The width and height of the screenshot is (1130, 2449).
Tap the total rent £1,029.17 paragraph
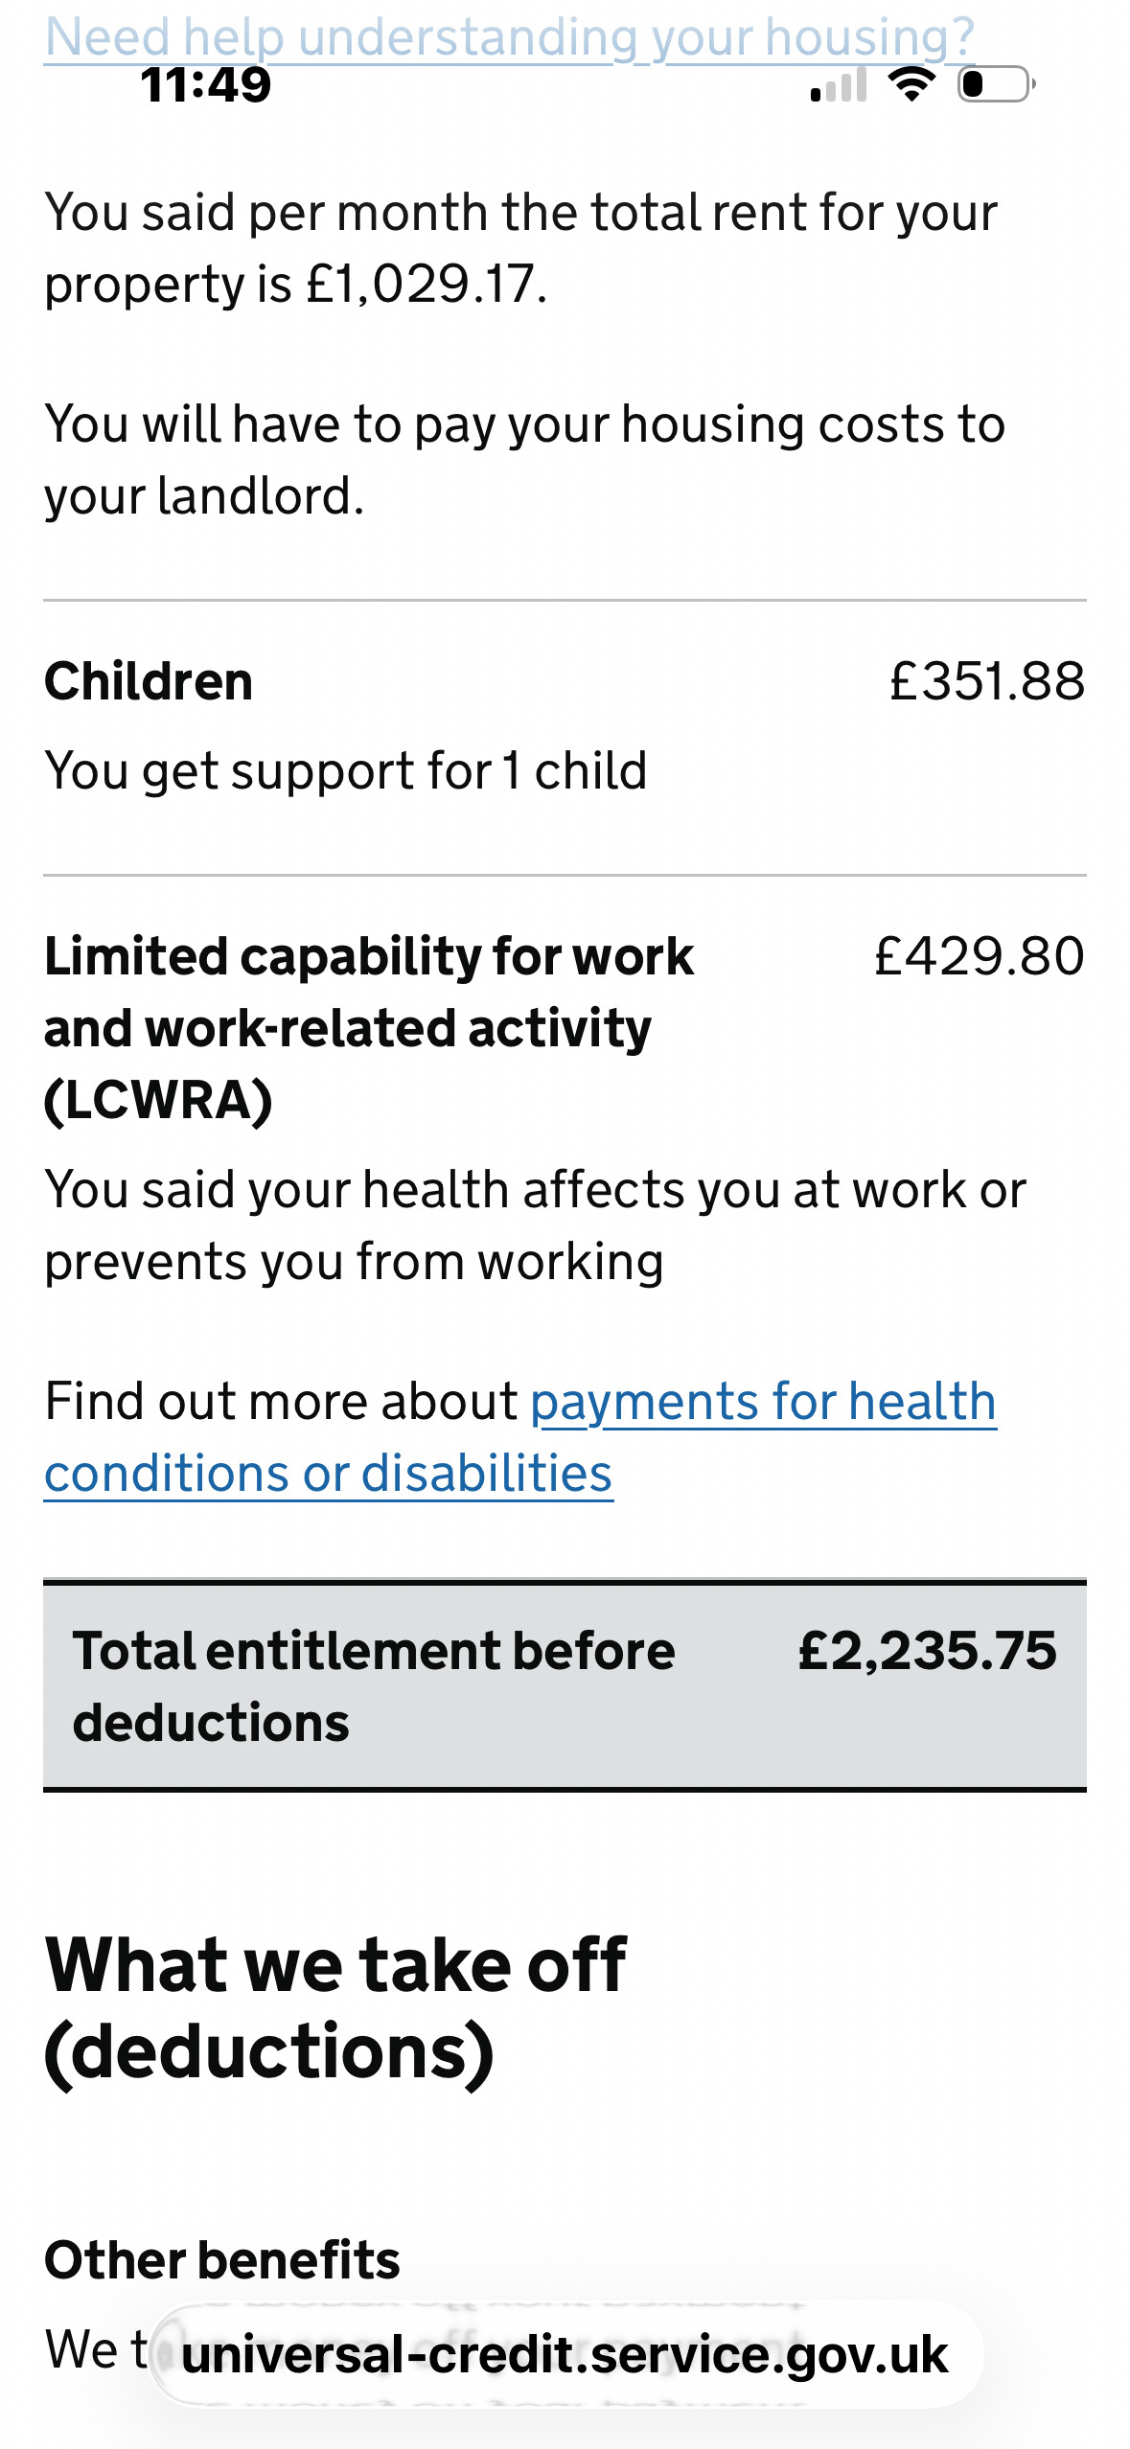[520, 247]
